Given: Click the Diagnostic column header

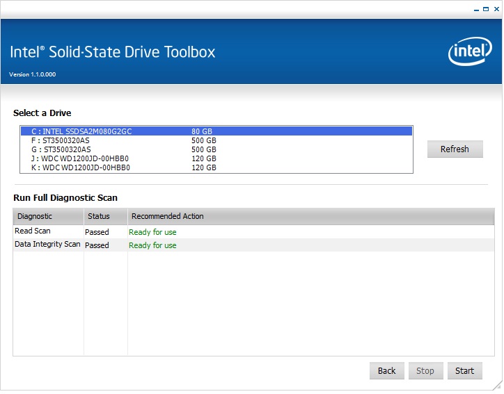Looking at the screenshot, I should click(x=48, y=216).
